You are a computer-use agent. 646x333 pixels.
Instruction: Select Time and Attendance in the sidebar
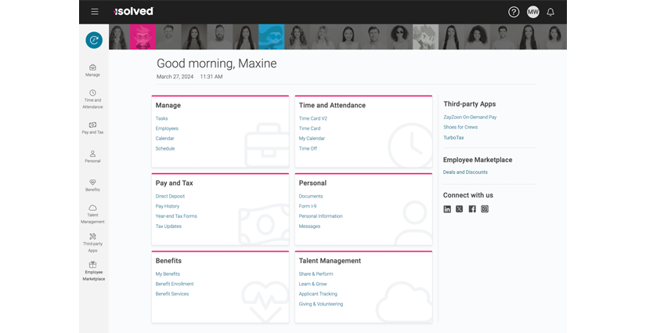click(x=93, y=96)
